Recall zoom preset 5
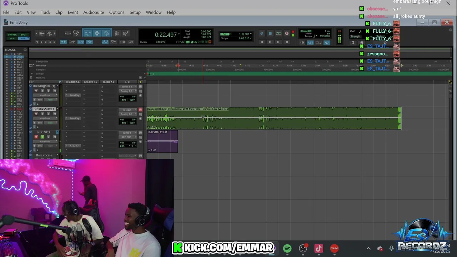The image size is (457, 257). point(54,42)
